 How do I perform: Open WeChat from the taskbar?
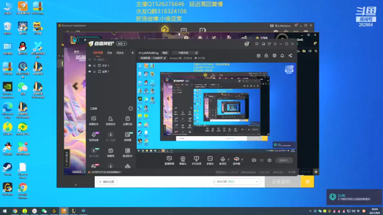(x=44, y=211)
